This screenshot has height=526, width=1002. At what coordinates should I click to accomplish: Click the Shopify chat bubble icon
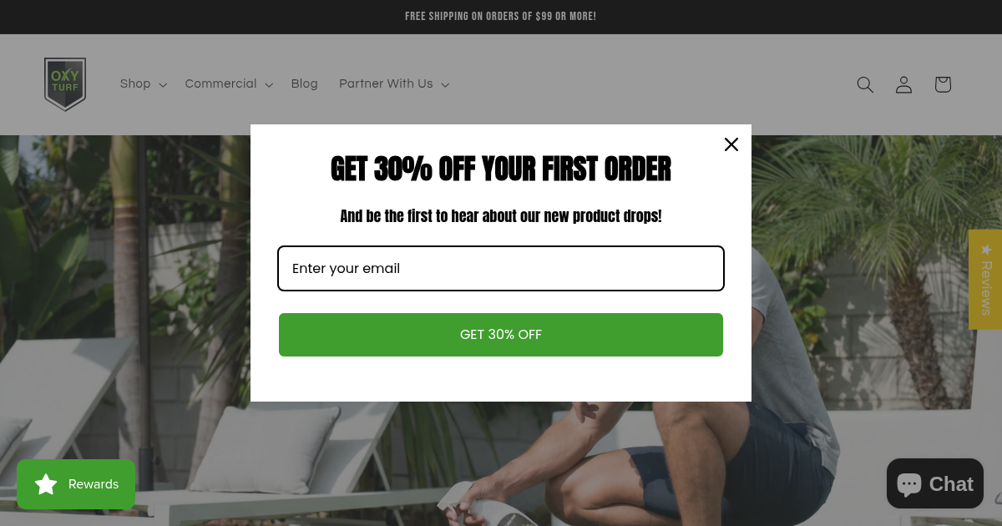pyautogui.click(x=909, y=484)
